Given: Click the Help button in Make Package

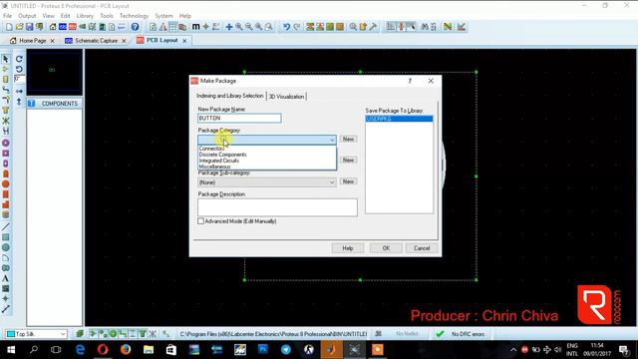Looking at the screenshot, I should point(348,248).
